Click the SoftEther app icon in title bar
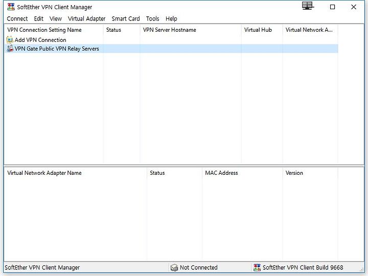The image size is (368, 276). [11, 7]
